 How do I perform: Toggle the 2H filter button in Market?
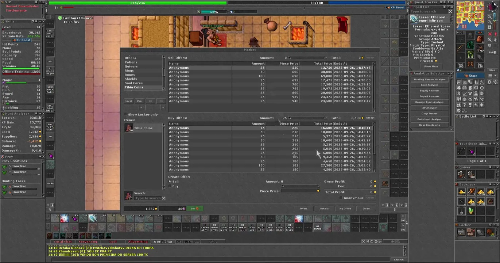coord(161,101)
